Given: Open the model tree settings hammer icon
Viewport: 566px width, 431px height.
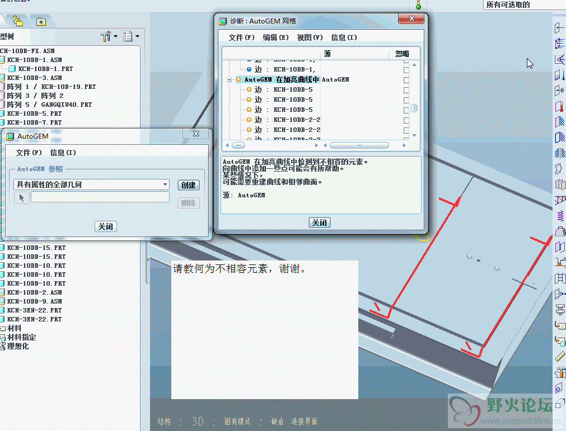Looking at the screenshot, I should [x=106, y=36].
